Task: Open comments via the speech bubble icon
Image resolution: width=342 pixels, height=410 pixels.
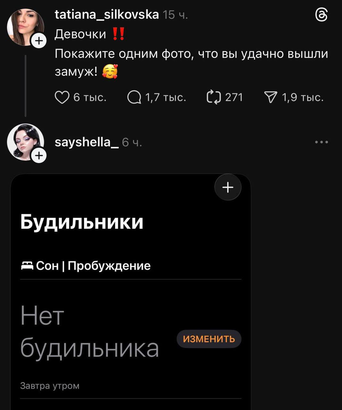Action: 134,97
